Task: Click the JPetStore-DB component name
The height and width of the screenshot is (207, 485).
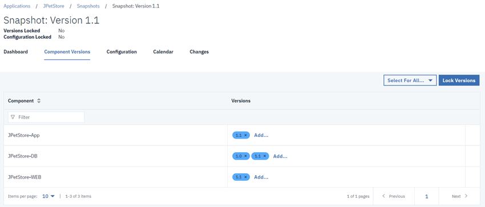Action: 23,156
